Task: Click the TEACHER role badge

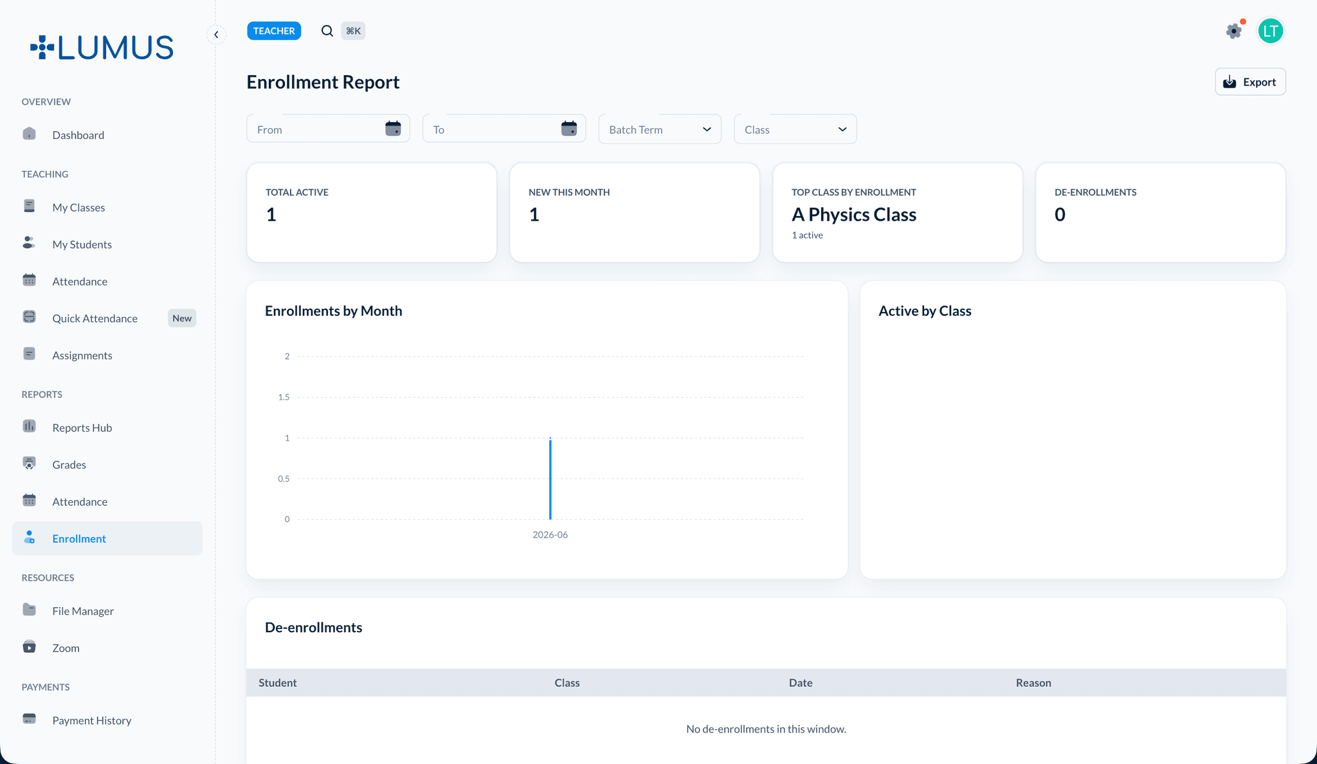Action: [274, 31]
